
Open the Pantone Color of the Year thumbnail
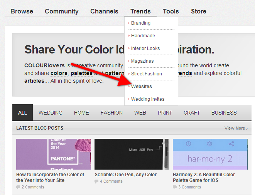click(54, 154)
